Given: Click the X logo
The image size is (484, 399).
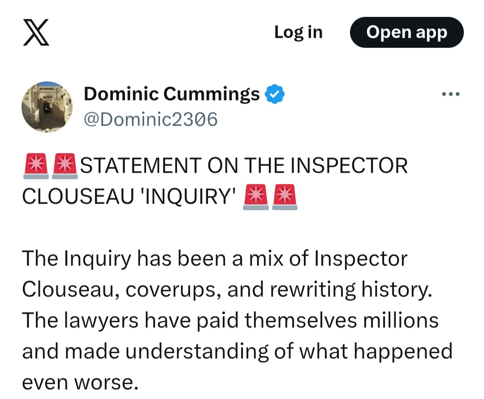Looking at the screenshot, I should click(36, 33).
